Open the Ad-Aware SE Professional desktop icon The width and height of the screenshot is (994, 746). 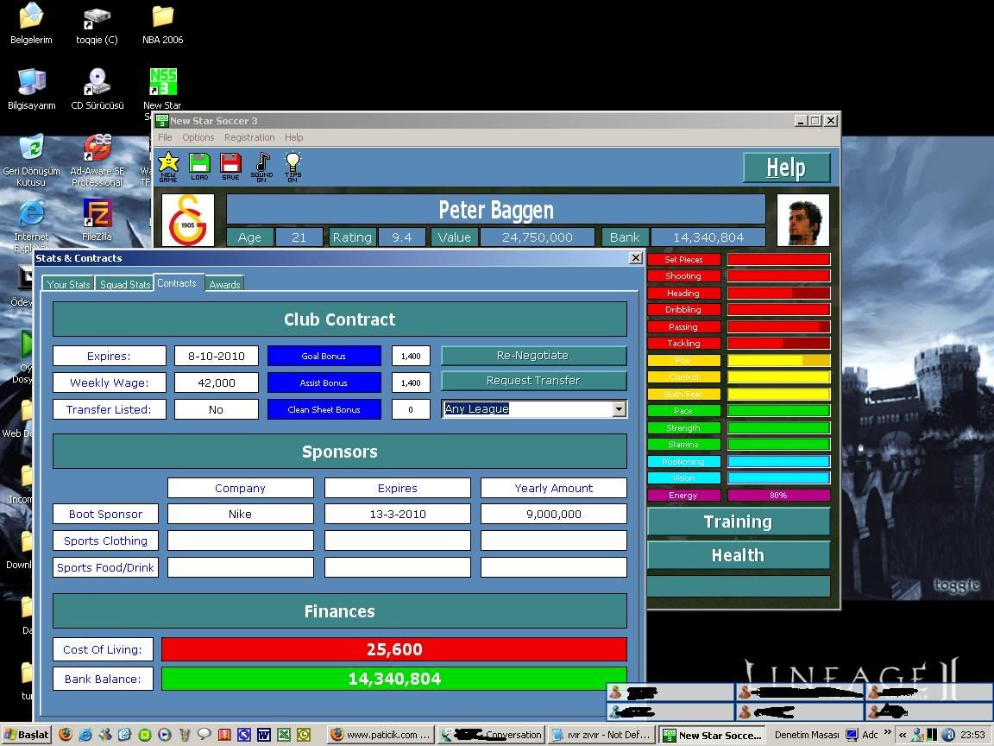(x=97, y=161)
